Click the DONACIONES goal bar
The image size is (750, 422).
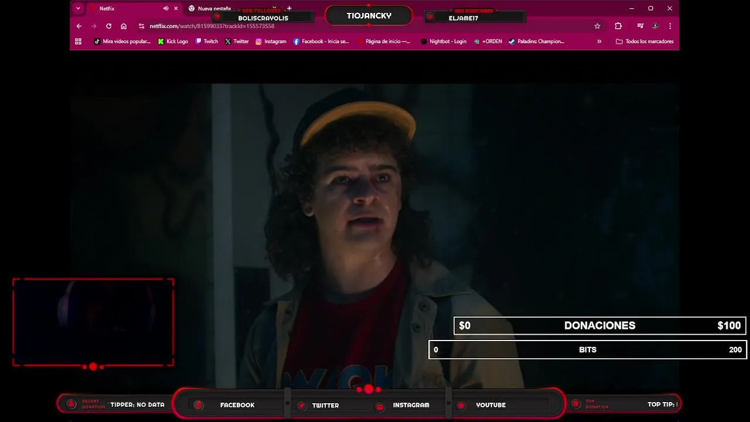point(599,326)
